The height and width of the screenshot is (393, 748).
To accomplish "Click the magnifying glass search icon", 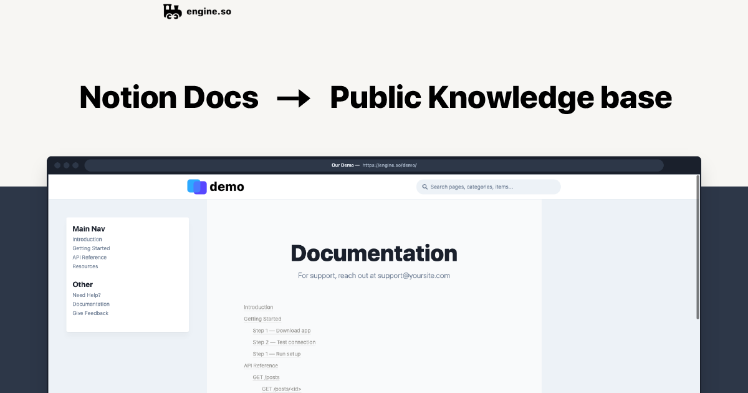I will [424, 187].
